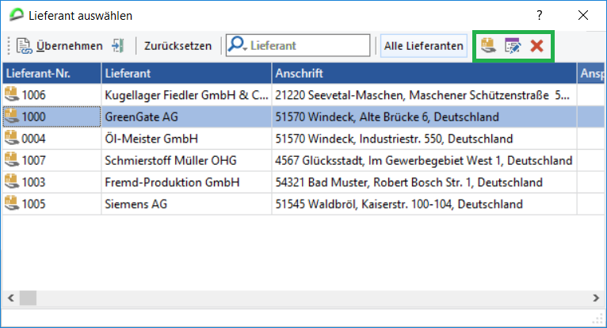The width and height of the screenshot is (607, 328).
Task: Close the Lieferant auswählen dialog
Action: pos(583,16)
